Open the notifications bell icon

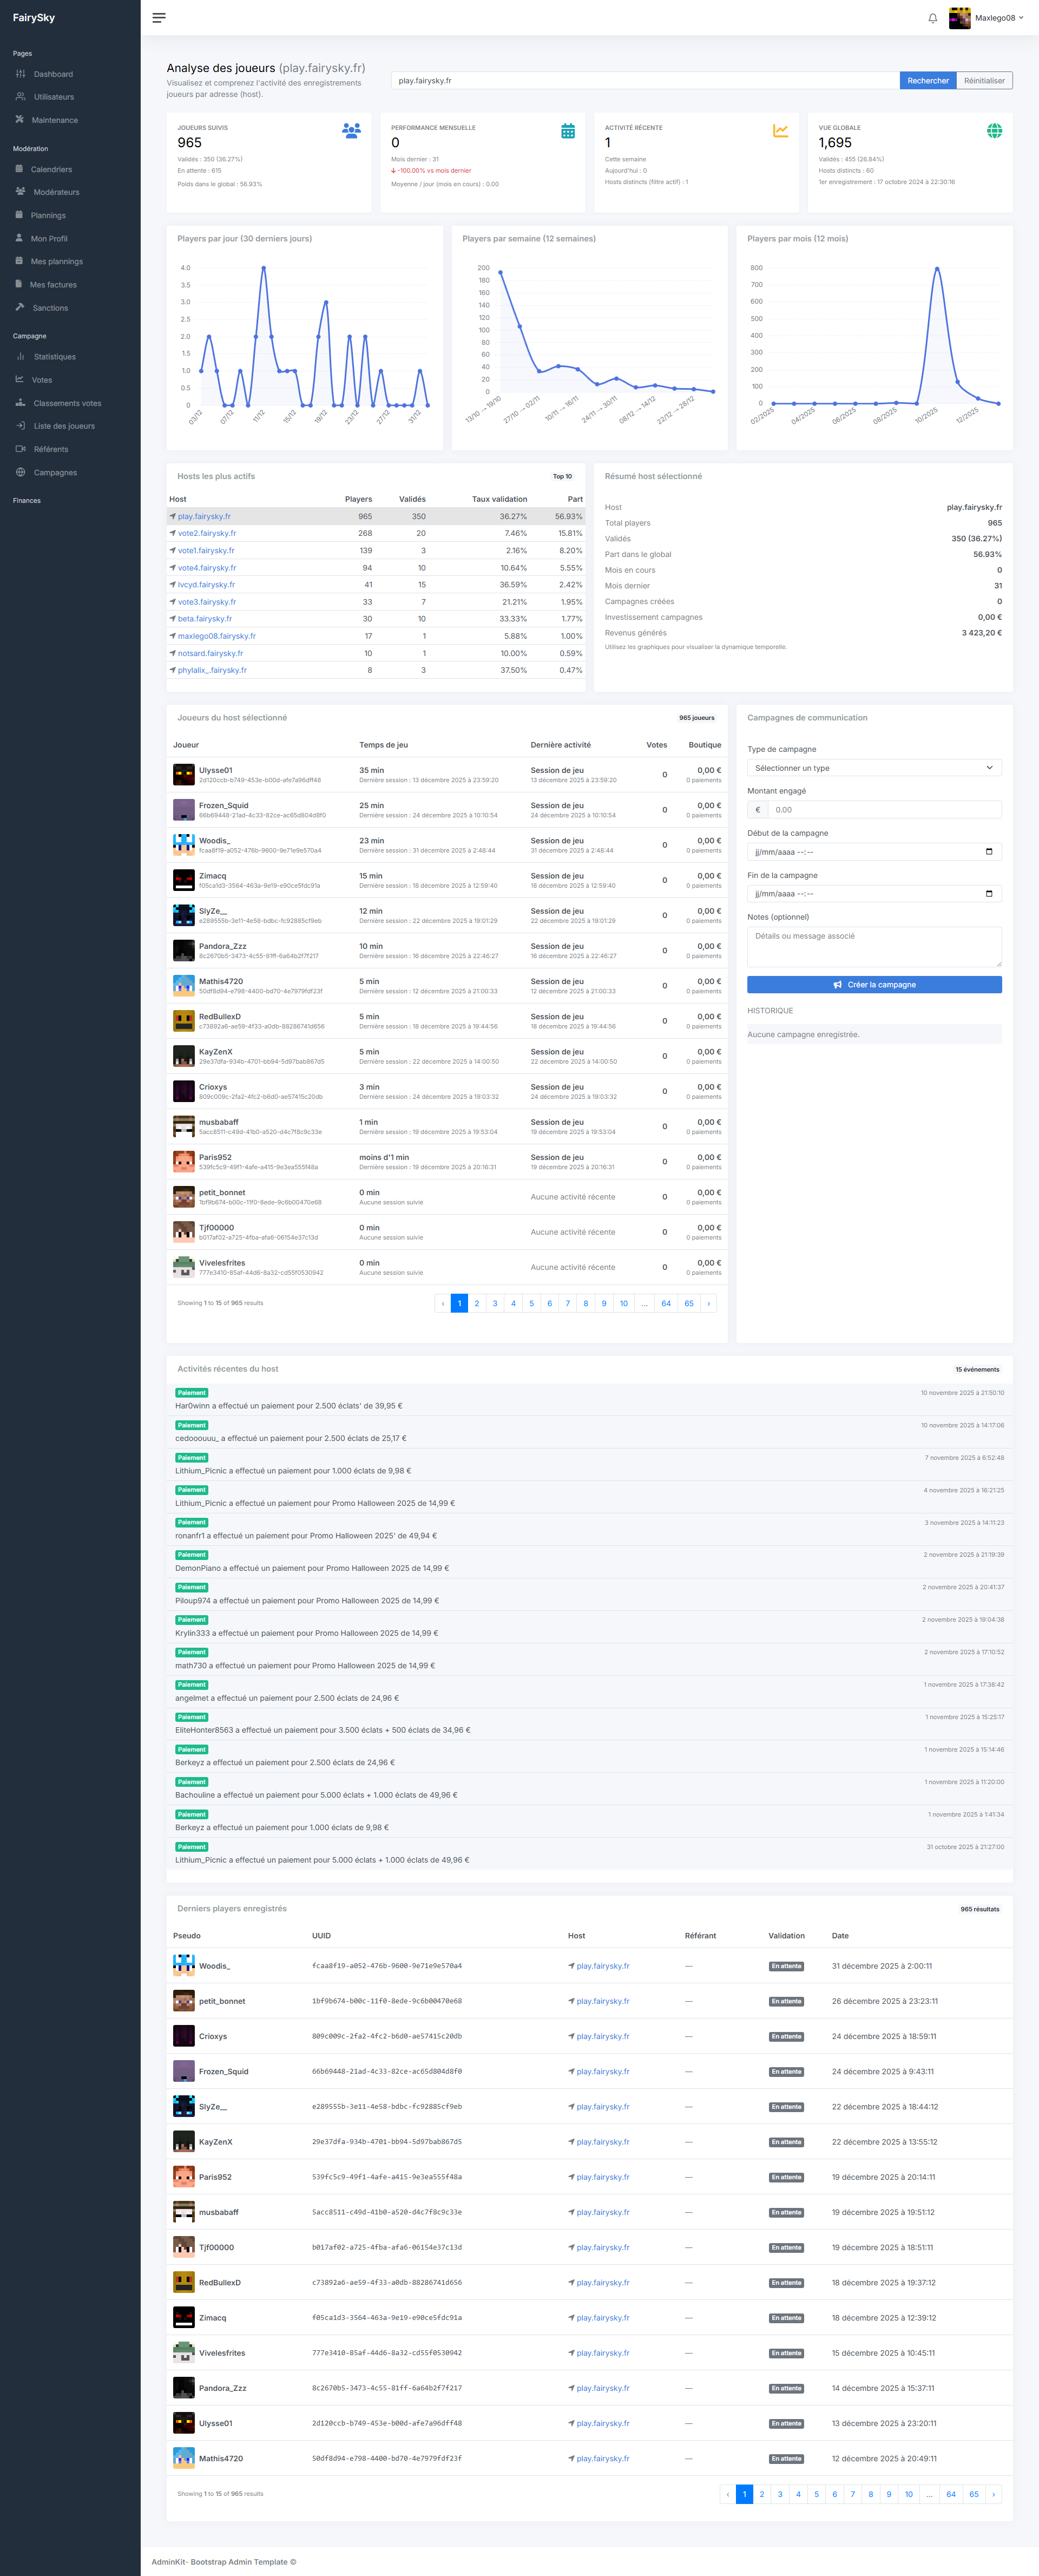coord(932,18)
